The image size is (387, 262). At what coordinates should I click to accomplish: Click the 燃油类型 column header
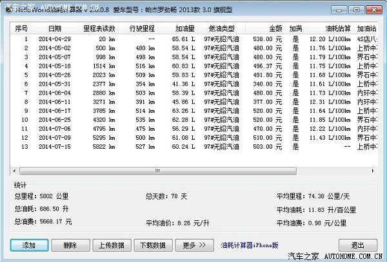click(221, 29)
